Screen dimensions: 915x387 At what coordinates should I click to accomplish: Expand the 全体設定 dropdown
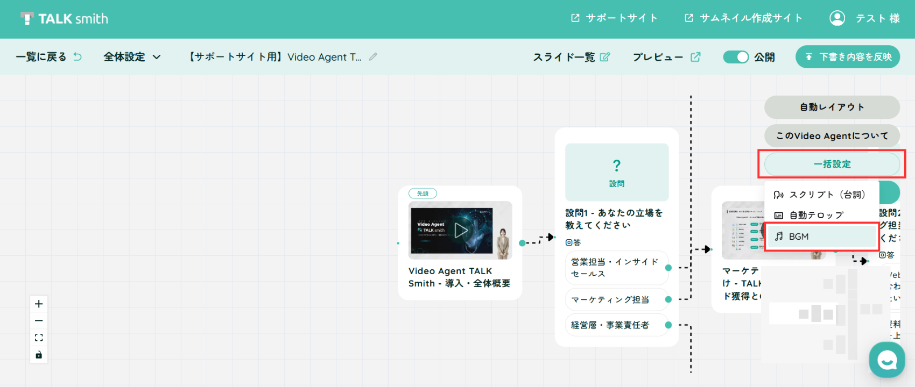coord(132,57)
